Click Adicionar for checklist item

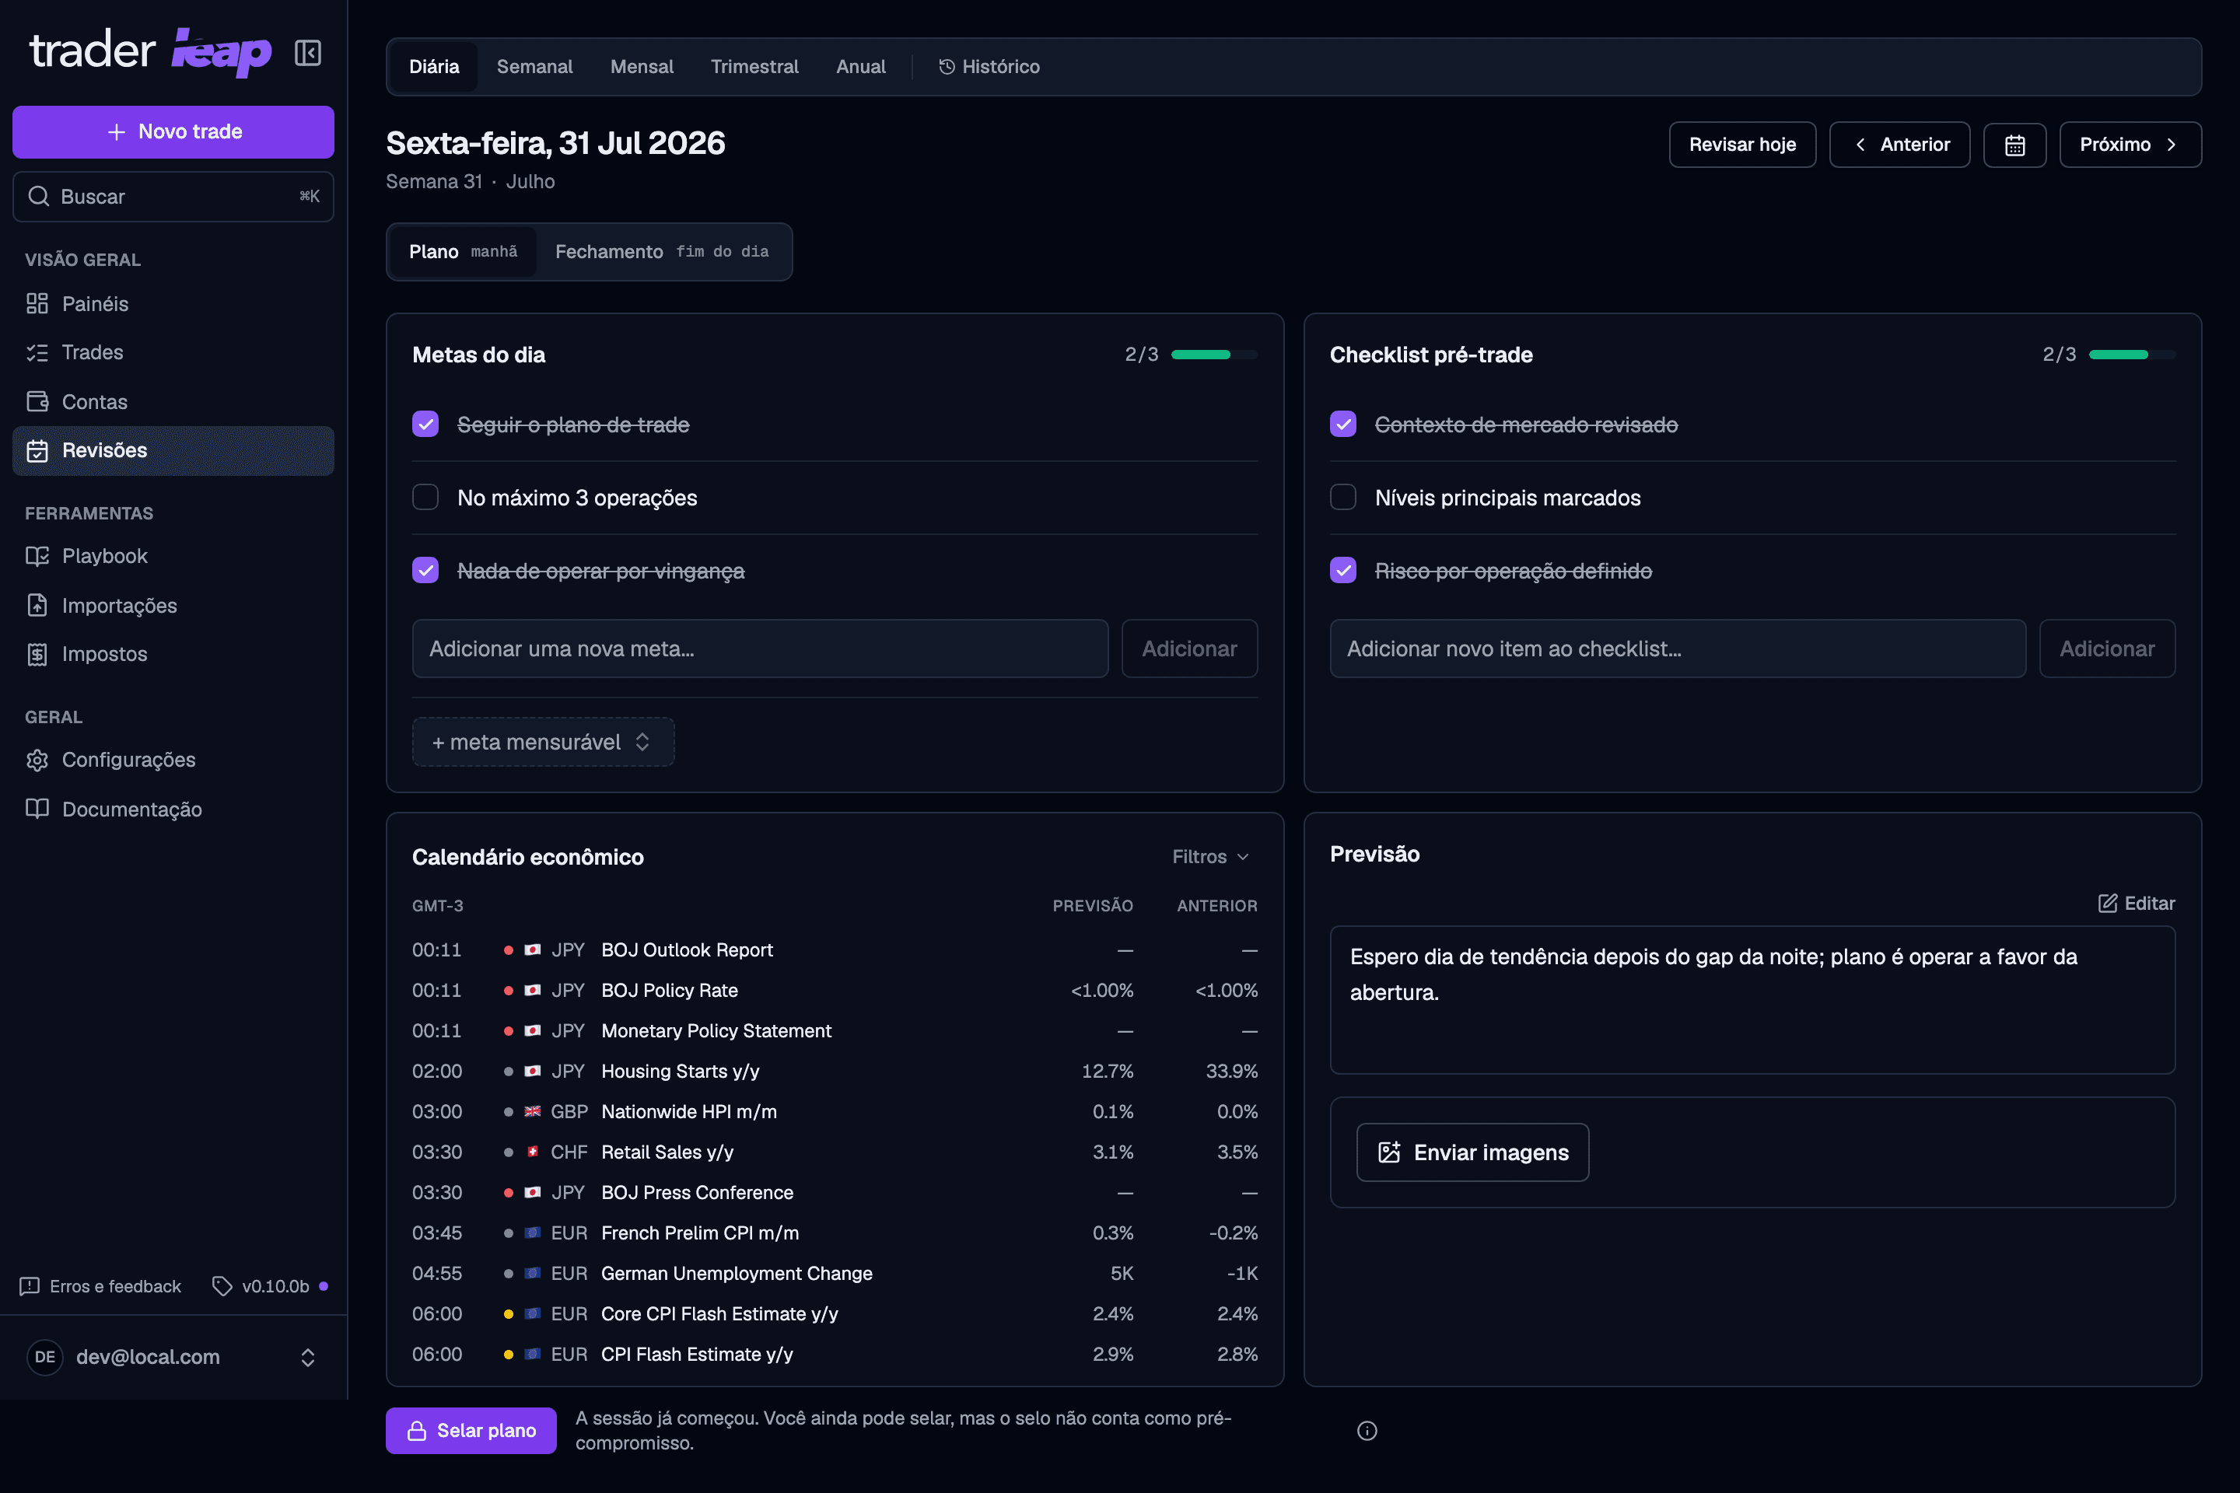(x=2107, y=649)
